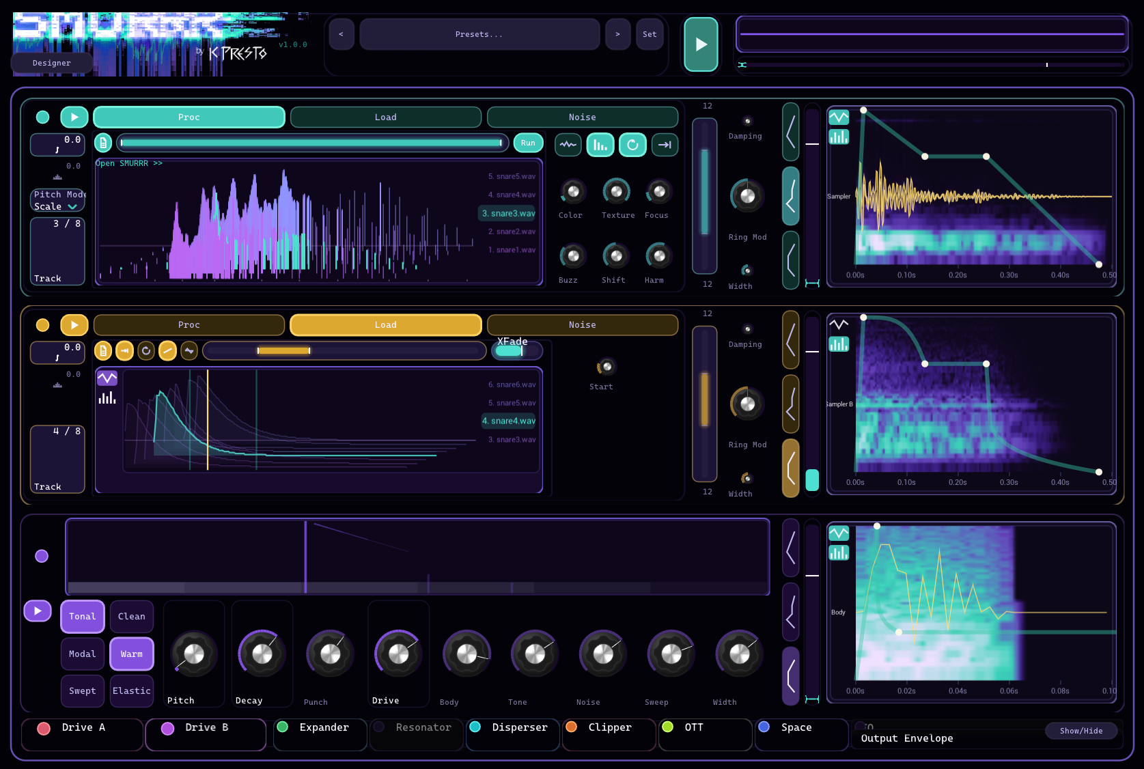This screenshot has width=1144, height=769.
Task: Select highlighted middle curve shape in Sampler A
Action: pyautogui.click(x=791, y=196)
